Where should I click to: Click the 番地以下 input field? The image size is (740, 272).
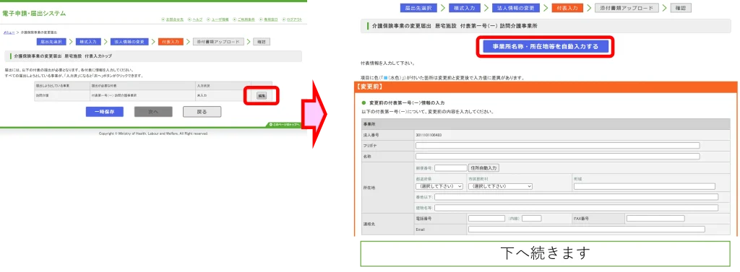(x=576, y=197)
